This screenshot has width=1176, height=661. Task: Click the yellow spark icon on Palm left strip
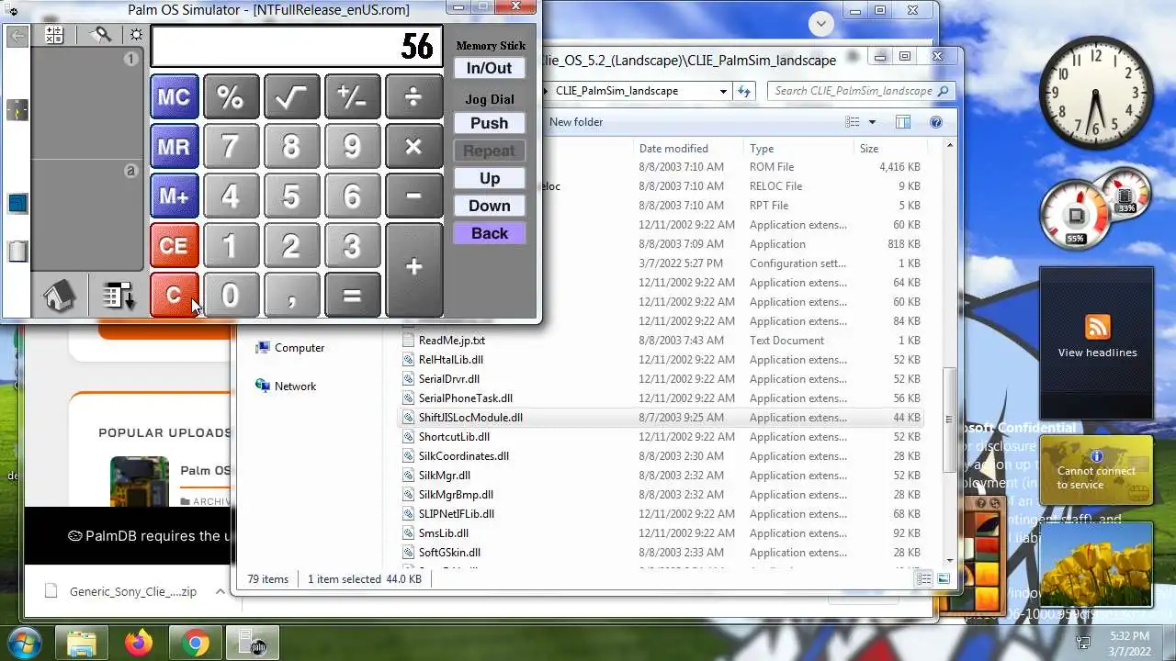(x=17, y=110)
